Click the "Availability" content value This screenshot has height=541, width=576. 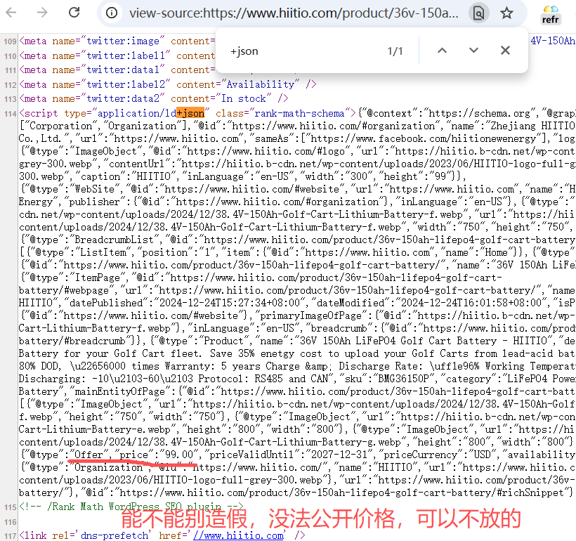click(x=261, y=84)
